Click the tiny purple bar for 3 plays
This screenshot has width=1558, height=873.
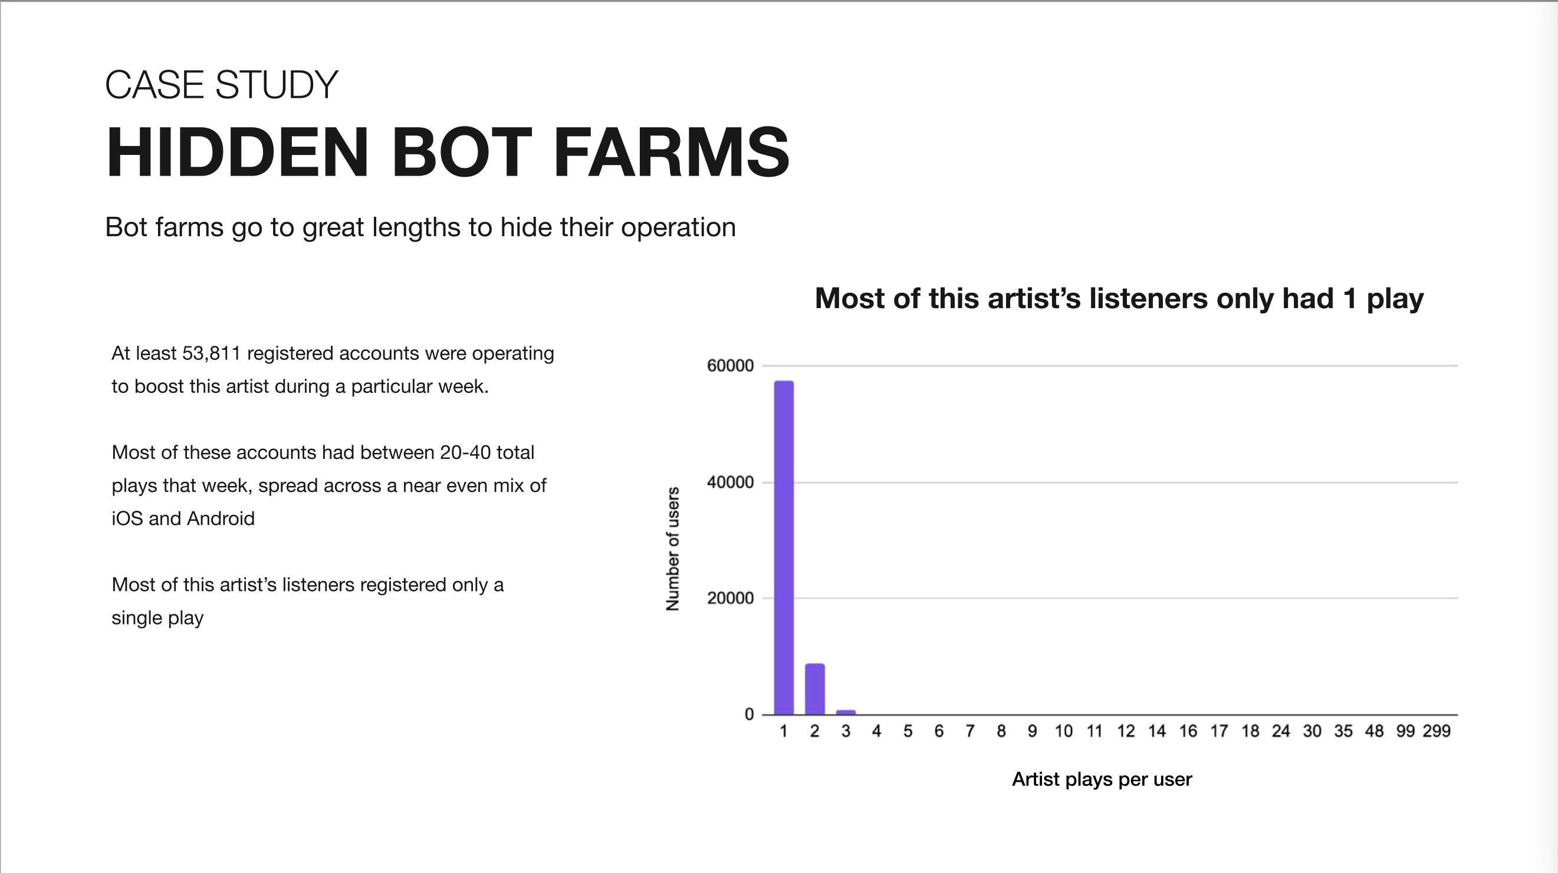pos(846,712)
